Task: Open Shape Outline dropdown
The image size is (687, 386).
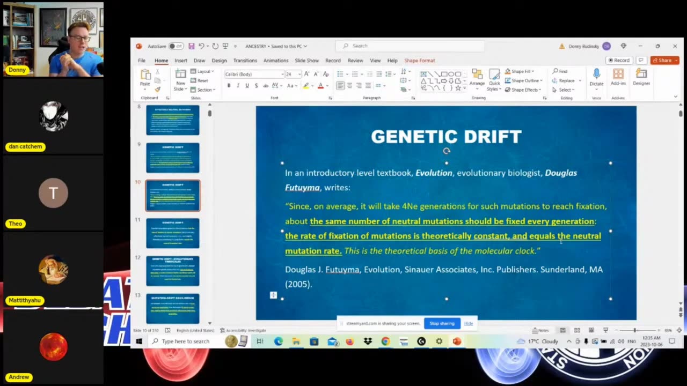Action: pyautogui.click(x=523, y=80)
